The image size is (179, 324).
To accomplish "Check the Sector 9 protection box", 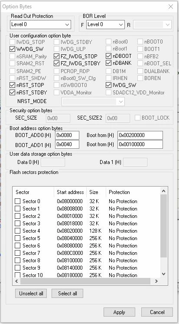I will (17, 268).
